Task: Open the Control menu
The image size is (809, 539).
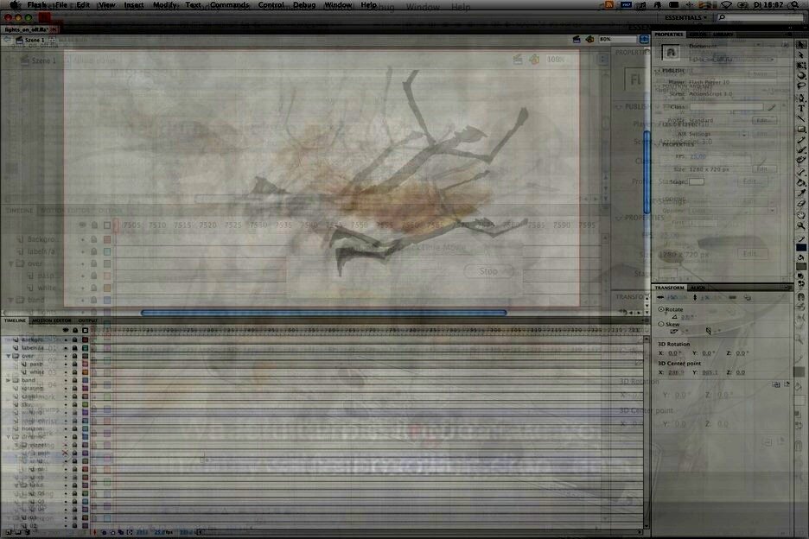Action: coord(271,5)
